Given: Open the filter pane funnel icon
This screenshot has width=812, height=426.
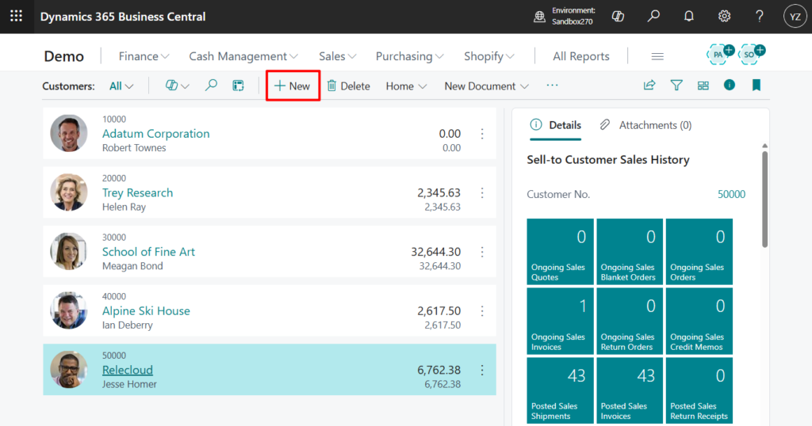Looking at the screenshot, I should pos(676,86).
